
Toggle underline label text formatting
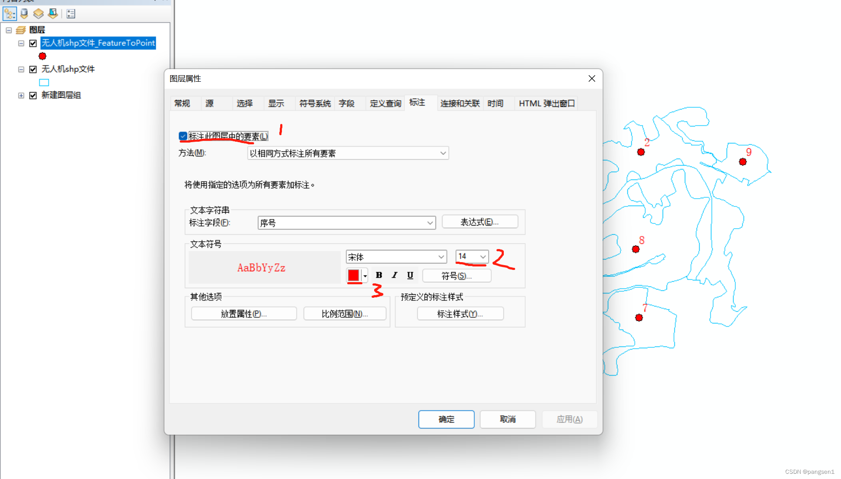pos(409,275)
